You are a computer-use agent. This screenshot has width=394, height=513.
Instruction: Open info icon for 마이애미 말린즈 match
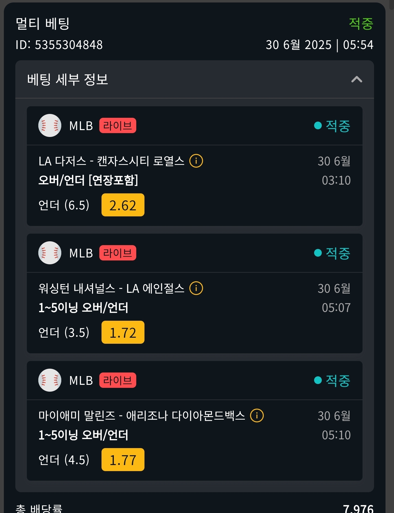click(257, 415)
